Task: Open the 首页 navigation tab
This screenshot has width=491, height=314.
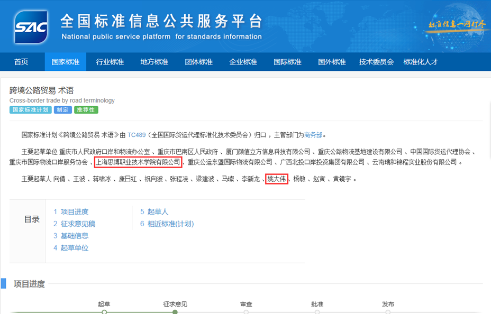Action: (21, 62)
